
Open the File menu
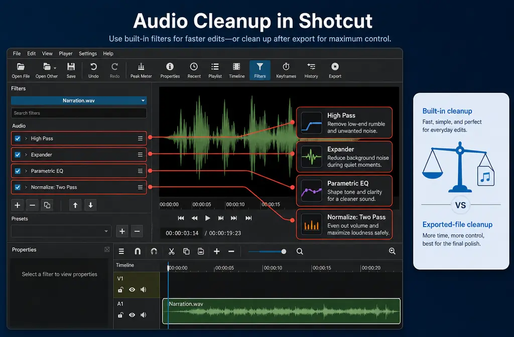pyautogui.click(x=17, y=53)
